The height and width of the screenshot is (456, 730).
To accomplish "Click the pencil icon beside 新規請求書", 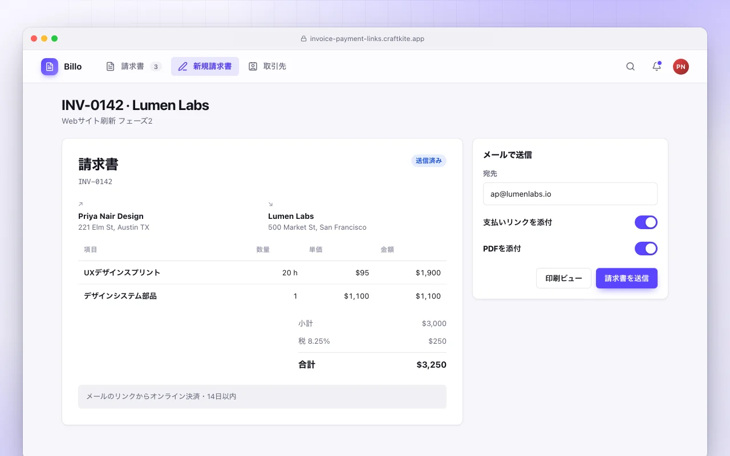I will (182, 67).
